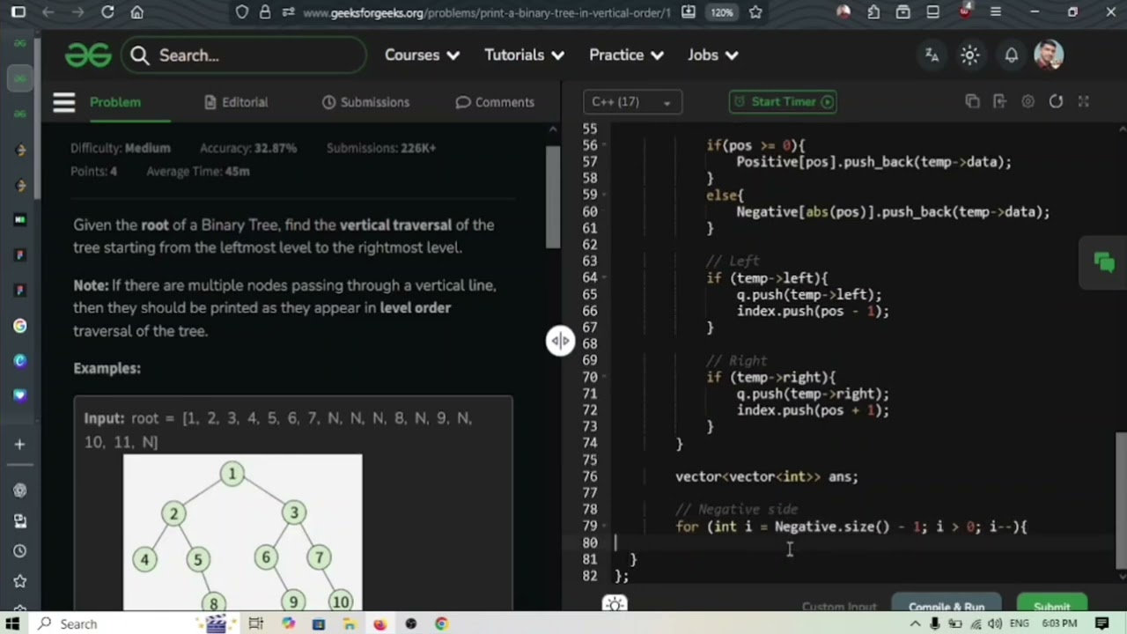Open Task View on taskbar

255,623
